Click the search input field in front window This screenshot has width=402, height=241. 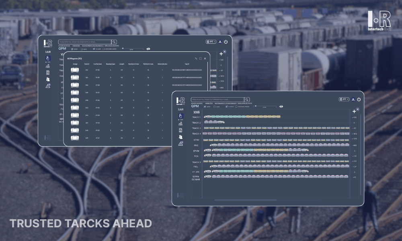pos(217,100)
